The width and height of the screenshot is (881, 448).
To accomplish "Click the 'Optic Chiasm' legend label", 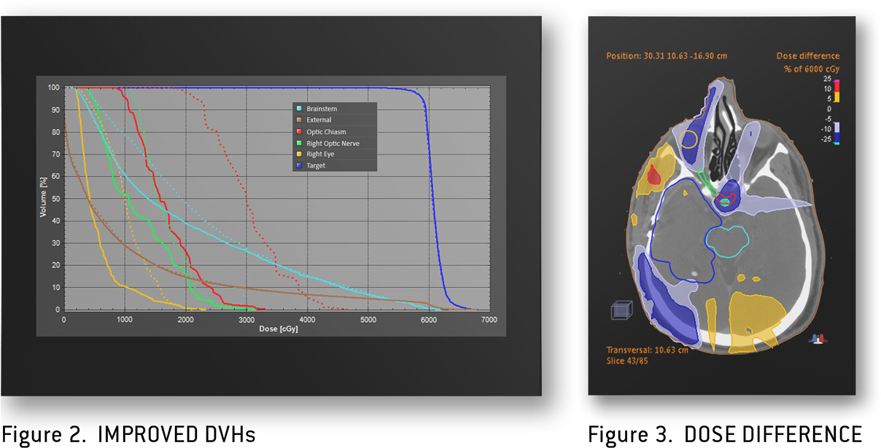I will [325, 132].
